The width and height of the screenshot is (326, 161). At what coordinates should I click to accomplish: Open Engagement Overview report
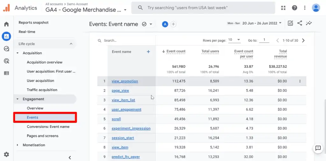35,108
